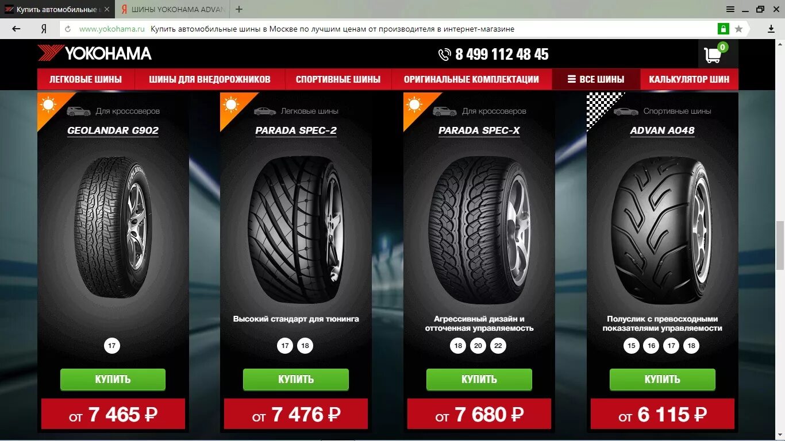
Task: Open browser downloads arrow icon
Action: 771,29
